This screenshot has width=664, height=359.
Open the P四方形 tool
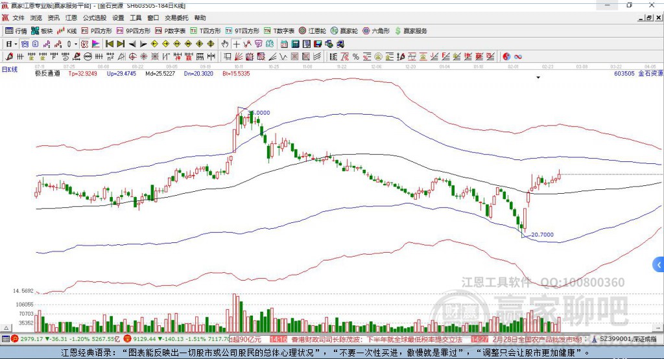click(x=97, y=31)
